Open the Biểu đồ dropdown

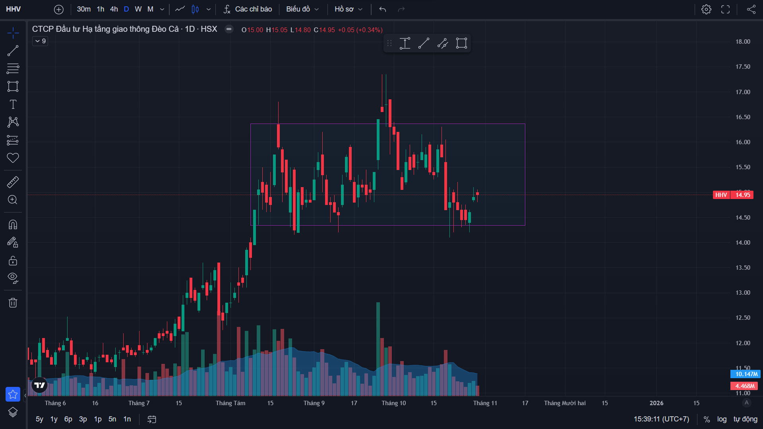[x=302, y=9]
